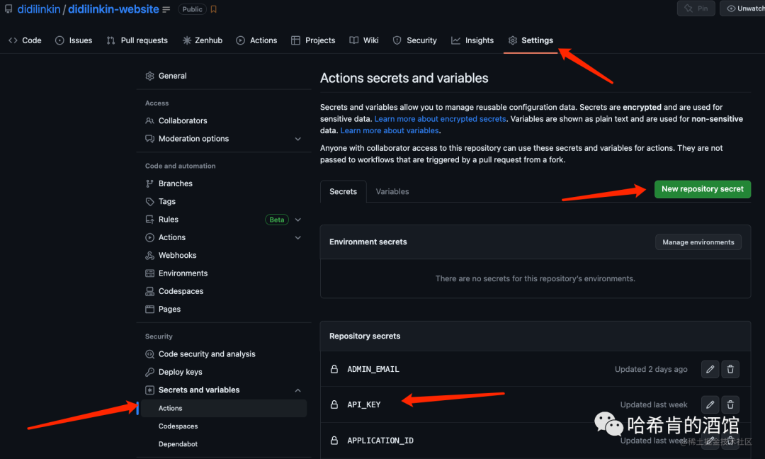Open the Insights tab
765x459 pixels.
(x=472, y=40)
